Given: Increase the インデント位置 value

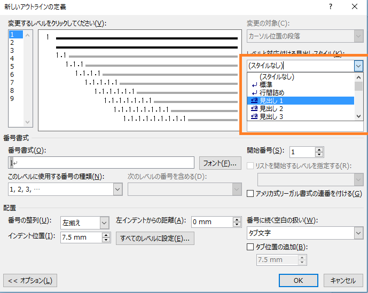Looking at the screenshot, I should click(106, 235).
